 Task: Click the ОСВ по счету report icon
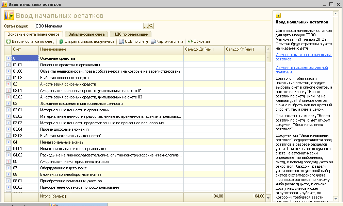[x=121, y=41]
